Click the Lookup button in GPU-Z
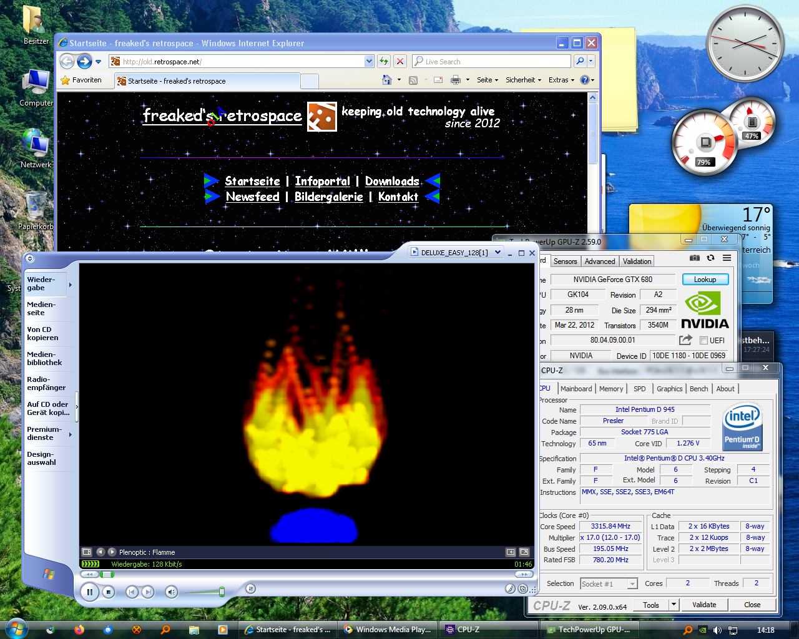 click(705, 280)
